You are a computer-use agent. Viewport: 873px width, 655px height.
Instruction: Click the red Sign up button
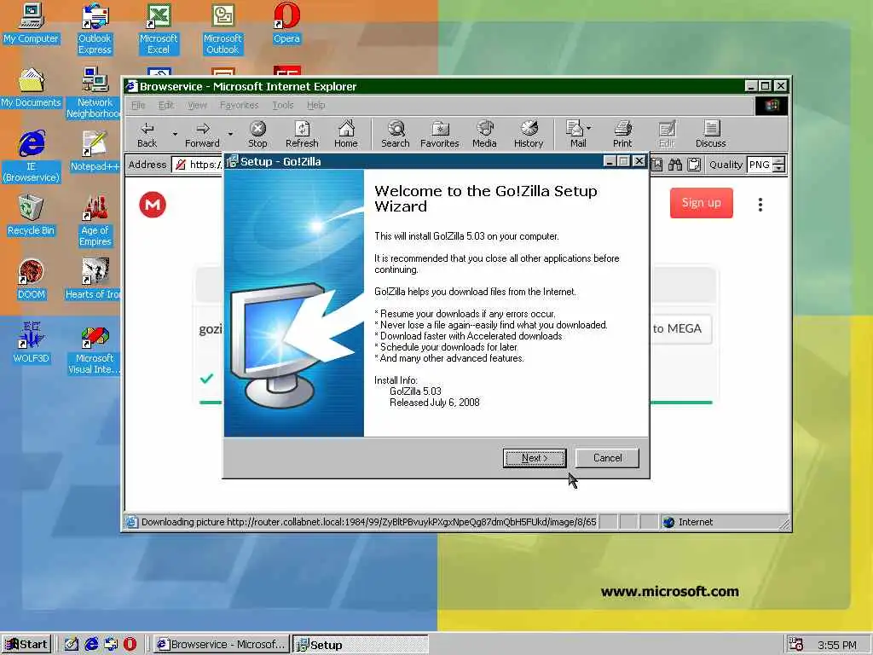(701, 203)
